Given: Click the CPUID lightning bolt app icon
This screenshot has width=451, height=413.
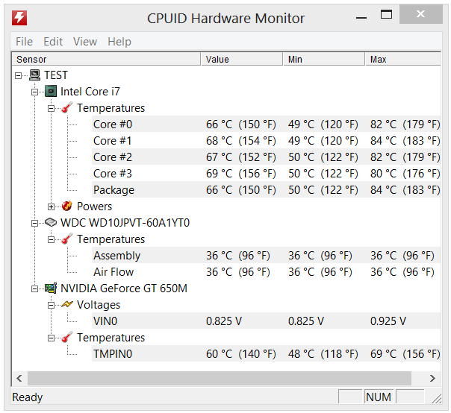Looking at the screenshot, I should [x=19, y=18].
